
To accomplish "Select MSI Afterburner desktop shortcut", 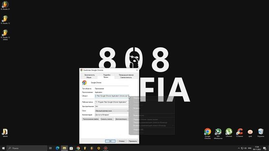I will tap(218, 133).
